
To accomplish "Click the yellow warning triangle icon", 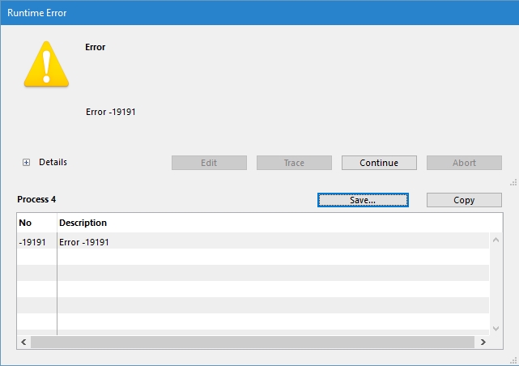I will (47, 65).
